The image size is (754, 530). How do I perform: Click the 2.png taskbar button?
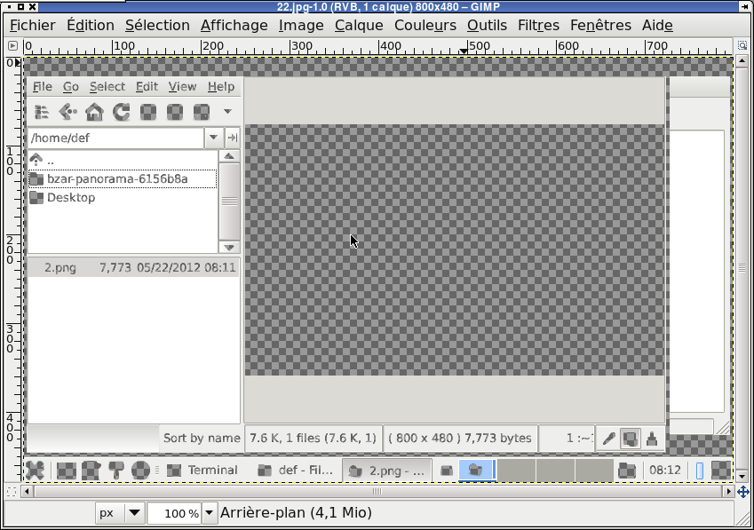(x=388, y=470)
